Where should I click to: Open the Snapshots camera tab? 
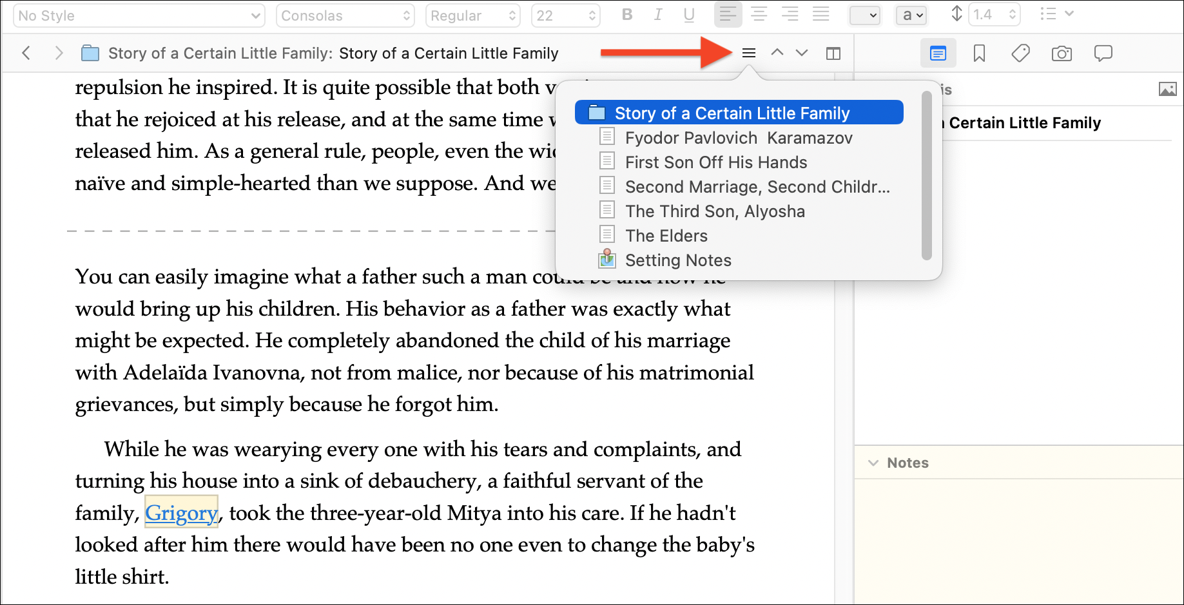point(1062,53)
